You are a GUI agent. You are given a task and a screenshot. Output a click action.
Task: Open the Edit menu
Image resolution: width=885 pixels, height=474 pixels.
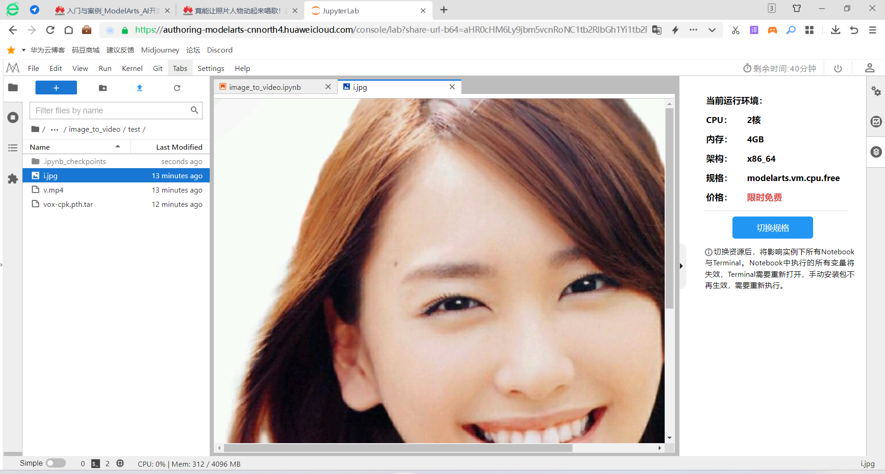pyautogui.click(x=56, y=69)
